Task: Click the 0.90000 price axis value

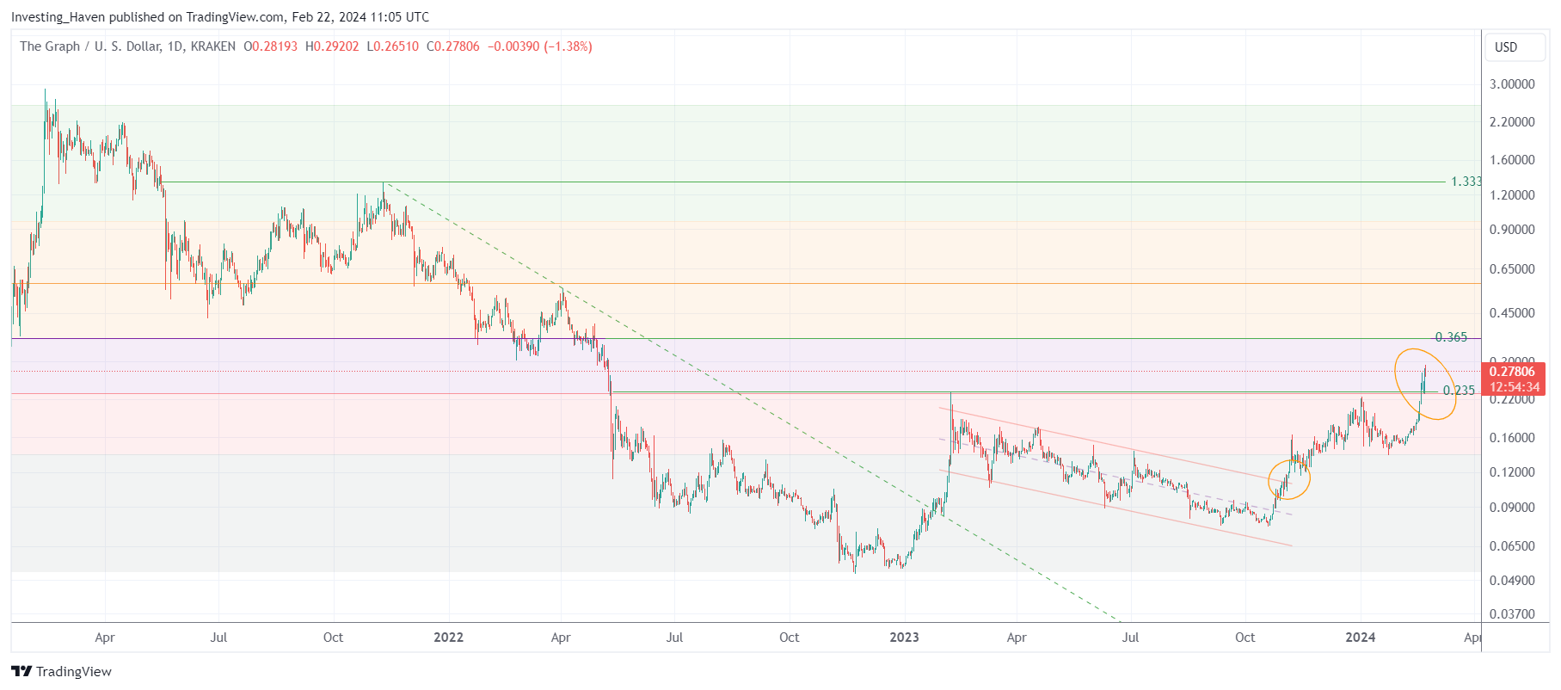Action: coord(1512,230)
